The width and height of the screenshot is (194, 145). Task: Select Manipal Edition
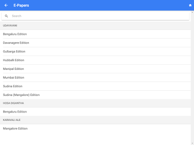(95, 69)
